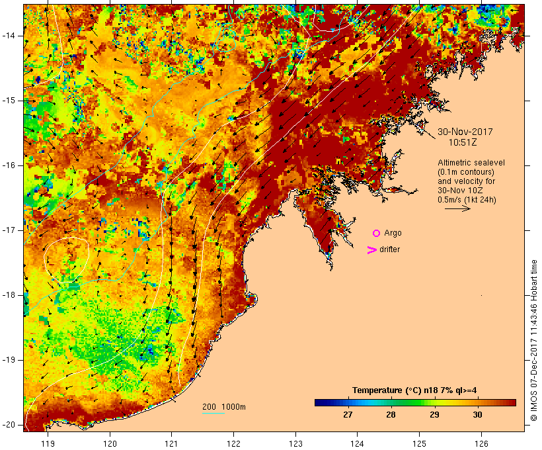Click the '-20' latitude axis label

click(9, 425)
